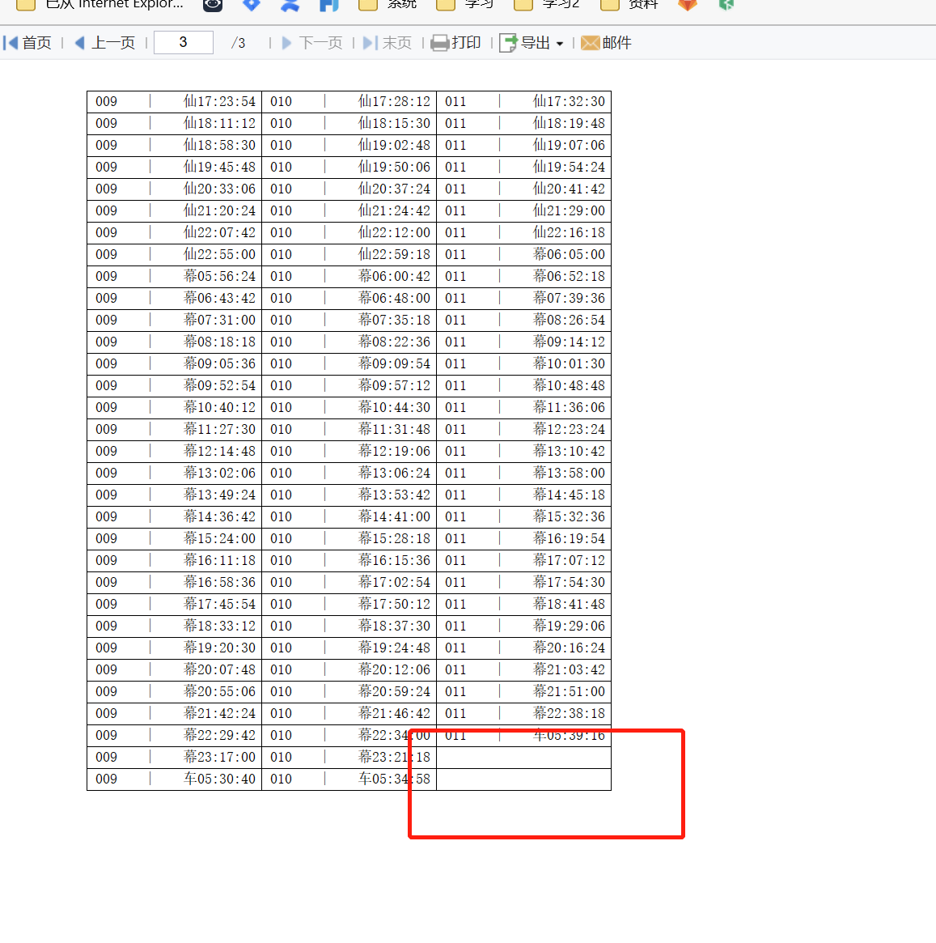Image resolution: width=936 pixels, height=943 pixels.
Task: Select the cell 蓦10:40:12
Action: coord(219,407)
